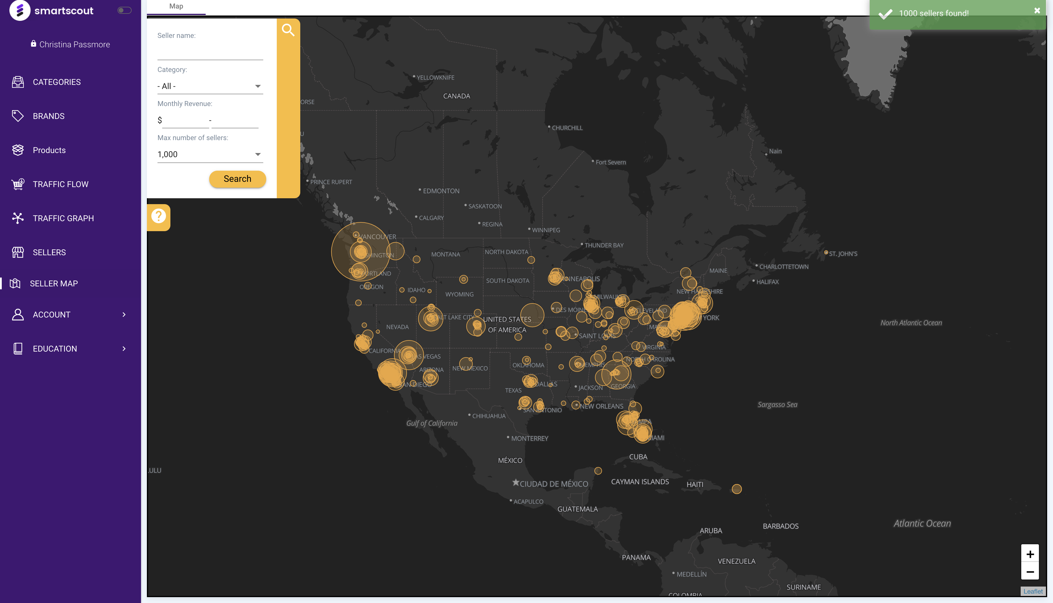Expand the Education menu chevron

(124, 349)
